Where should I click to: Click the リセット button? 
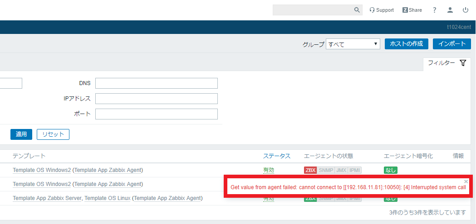pyautogui.click(x=53, y=134)
